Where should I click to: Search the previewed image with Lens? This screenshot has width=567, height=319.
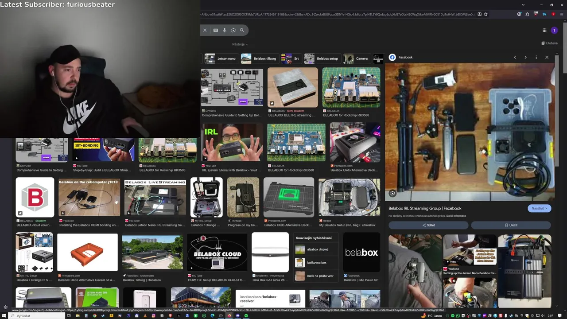(392, 193)
